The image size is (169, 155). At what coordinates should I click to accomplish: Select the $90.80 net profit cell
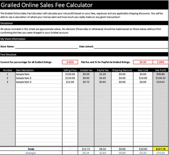(160, 74)
